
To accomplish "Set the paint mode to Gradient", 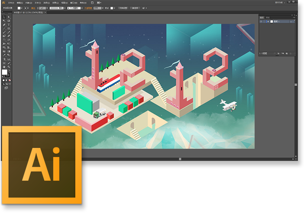I will pyautogui.click(x=6, y=80).
